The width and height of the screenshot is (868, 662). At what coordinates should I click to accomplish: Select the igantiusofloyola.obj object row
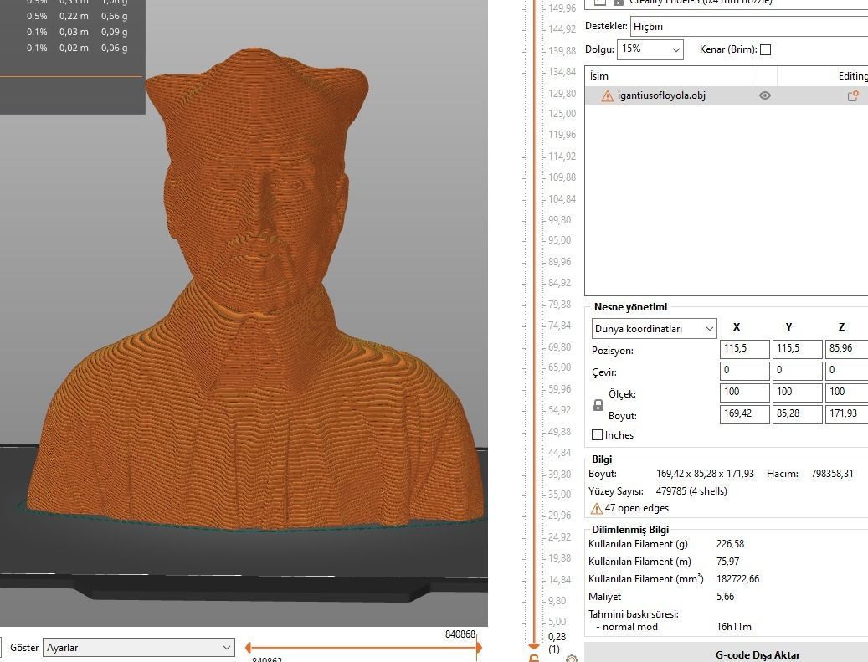(x=727, y=95)
